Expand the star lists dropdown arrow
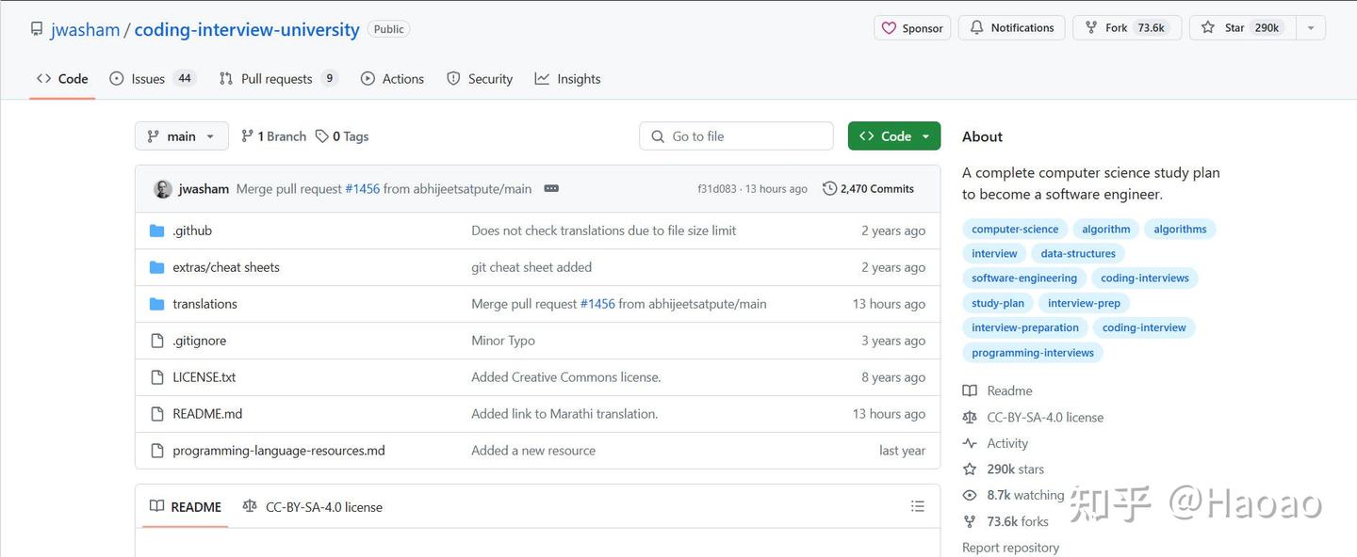Screen dimensions: 1357x557 [x=1311, y=28]
